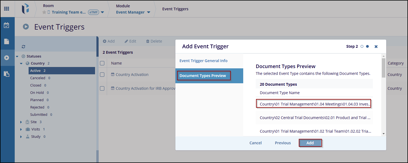
Task: Click the star favorite icon beside room name
Action: click(x=44, y=12)
